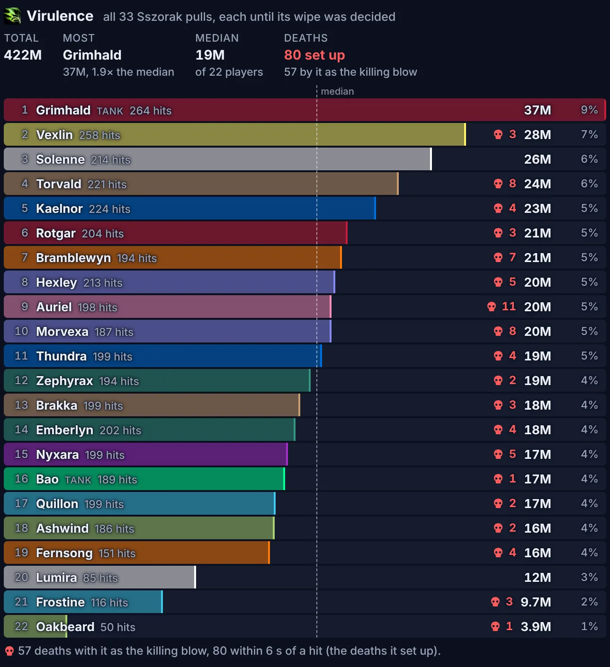Click Frostine's 116 hits count

point(109,603)
